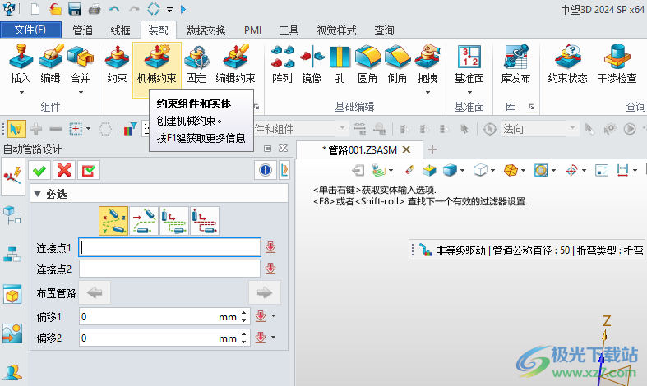Screen dimensions: 647x386
Task: Undo the last action with the undo arrow
Action: click(114, 9)
